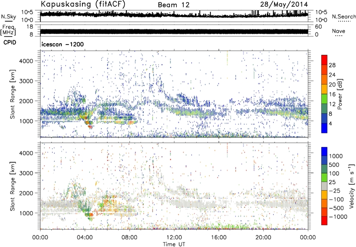This screenshot has width=356, height=247.
Task: Click the '4000' tick of the power panel
Action: [x=26, y=61]
